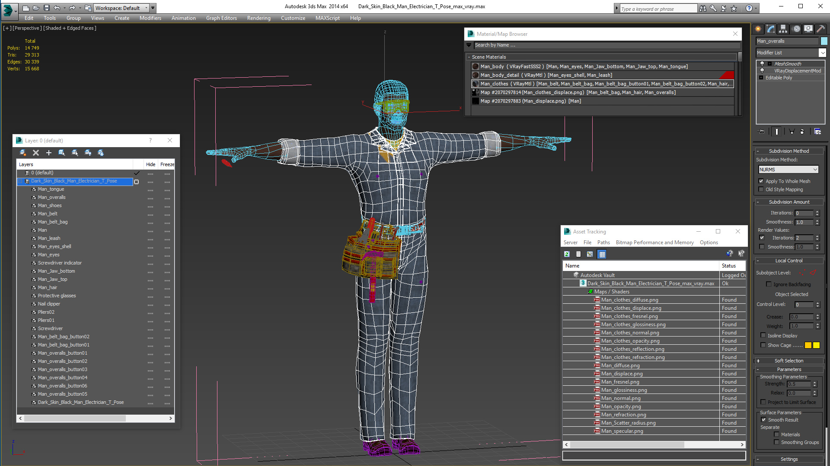Click the Pin Stack icon
The height and width of the screenshot is (466, 830).
pos(762,132)
